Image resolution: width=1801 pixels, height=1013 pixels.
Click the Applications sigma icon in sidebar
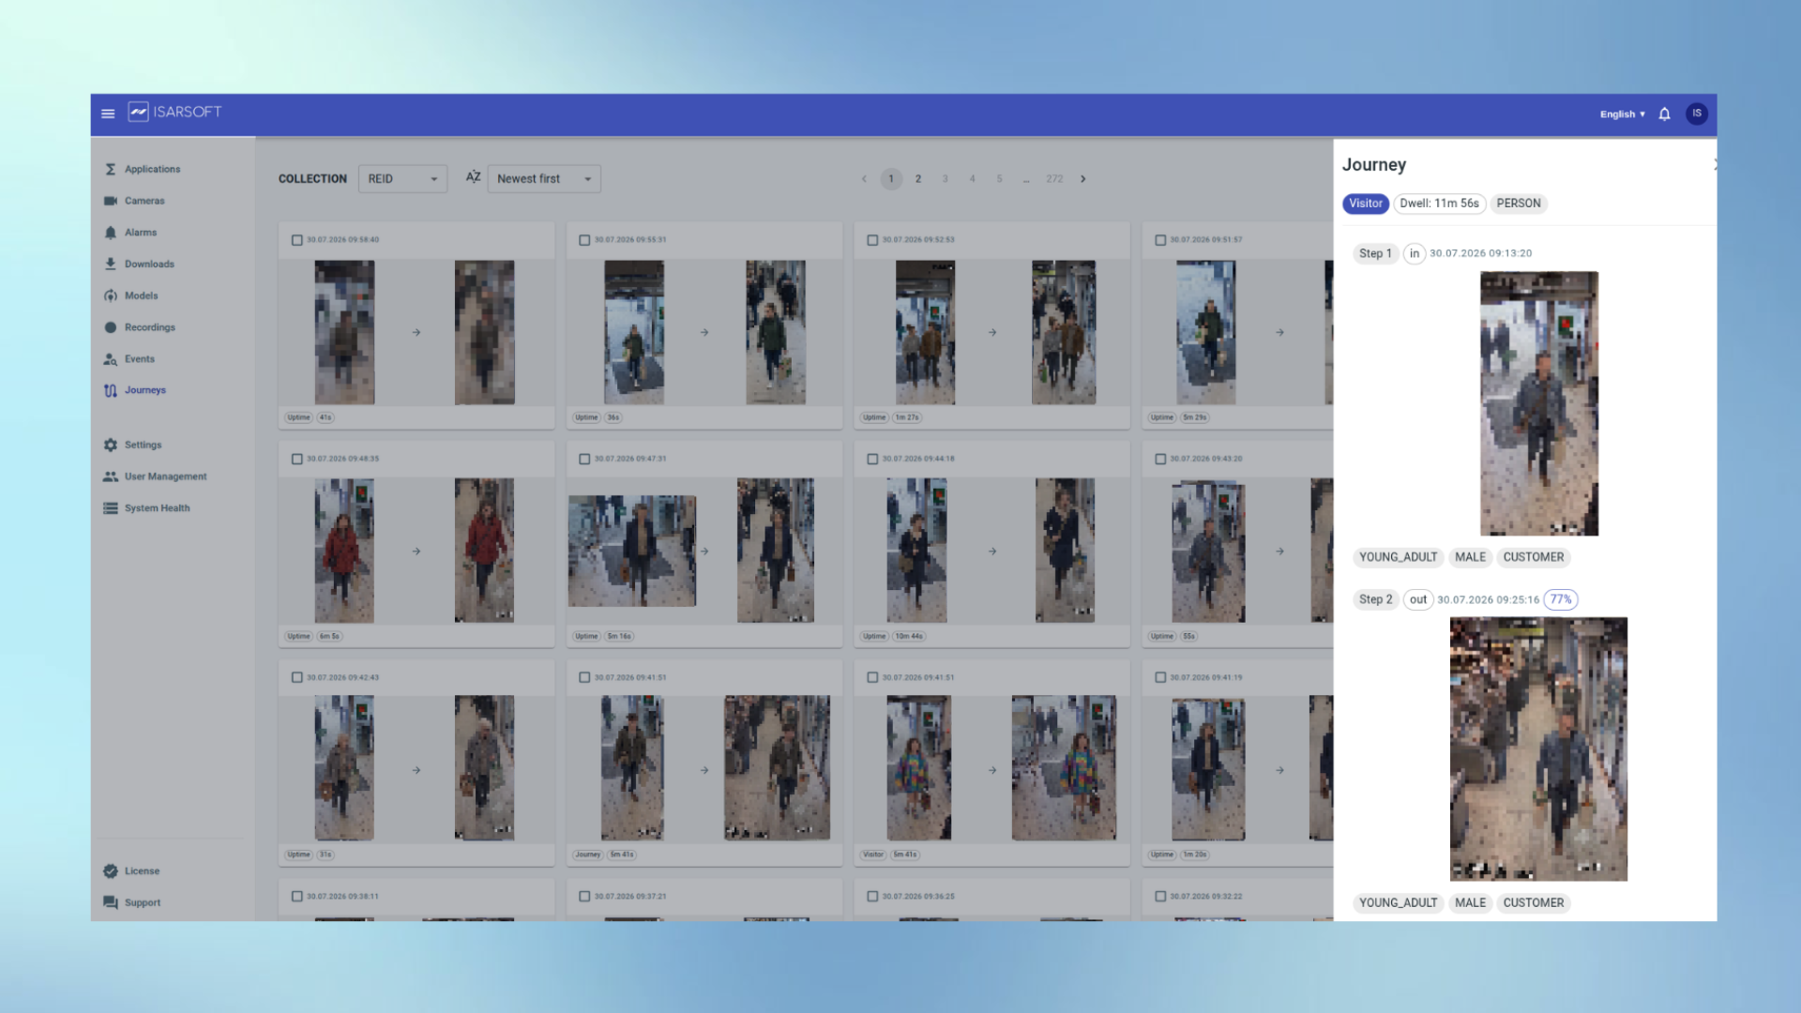111,169
